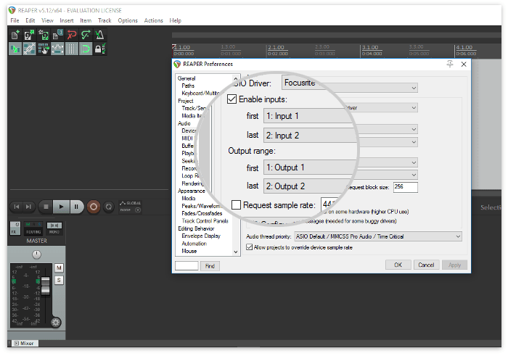Go to project end transport button
Screen dimensions: 508x356
point(28,207)
